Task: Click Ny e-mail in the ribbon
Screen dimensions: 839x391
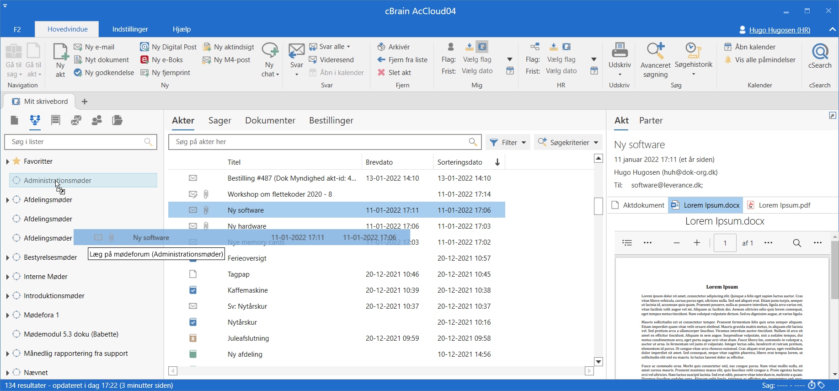Action: [x=94, y=47]
